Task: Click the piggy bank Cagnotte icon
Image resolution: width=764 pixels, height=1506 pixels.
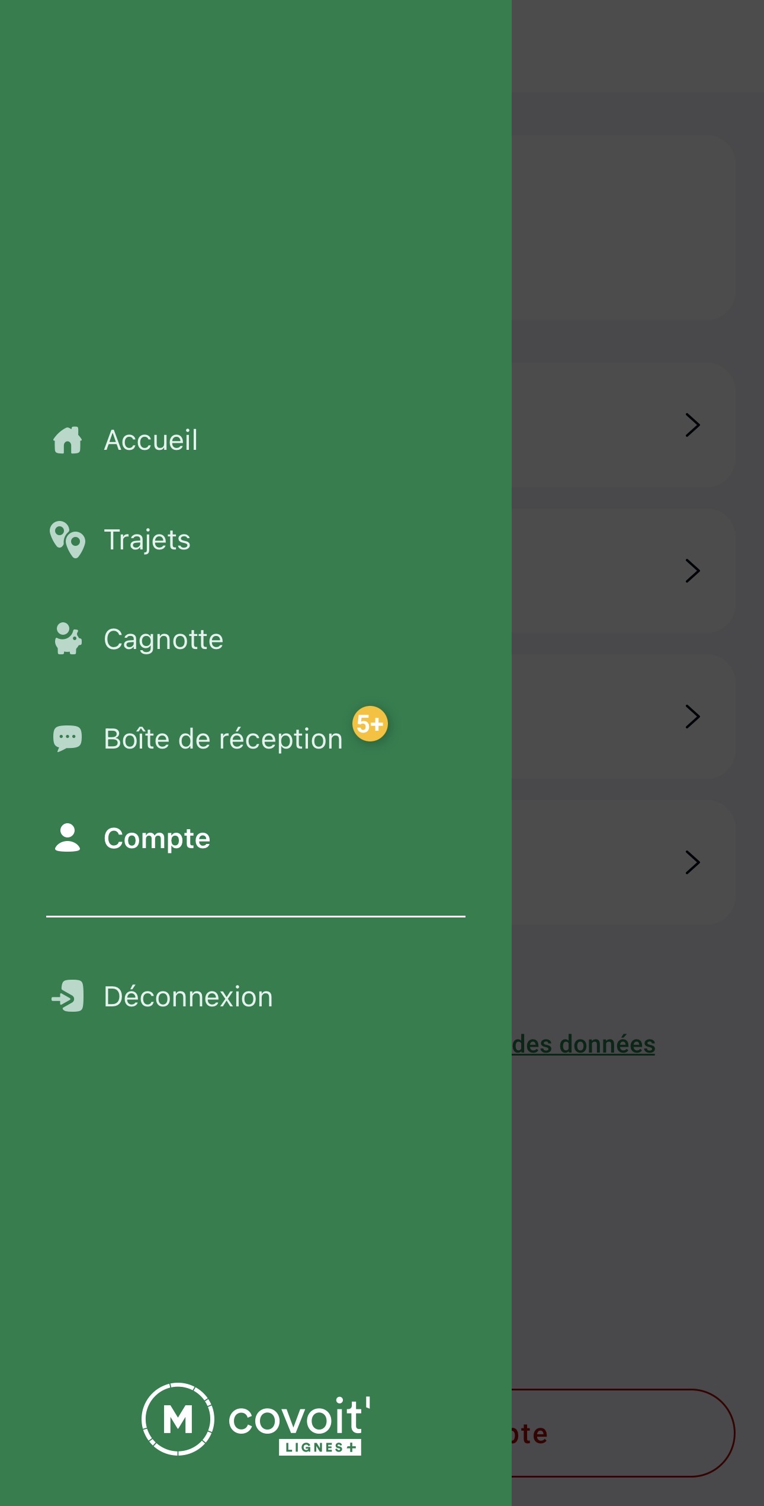Action: 68,639
